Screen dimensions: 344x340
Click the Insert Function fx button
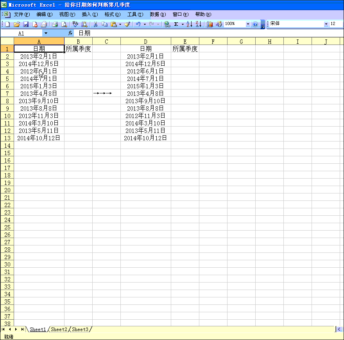[70, 34]
